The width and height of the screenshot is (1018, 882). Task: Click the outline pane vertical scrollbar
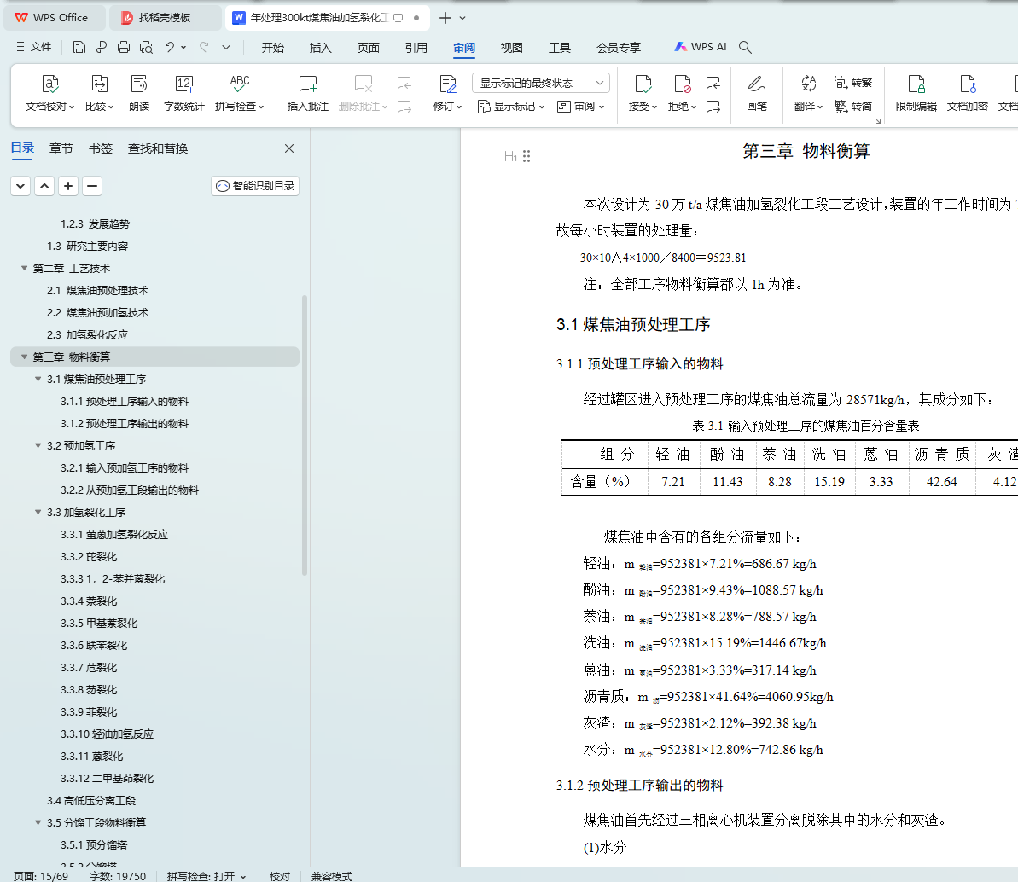[305, 436]
